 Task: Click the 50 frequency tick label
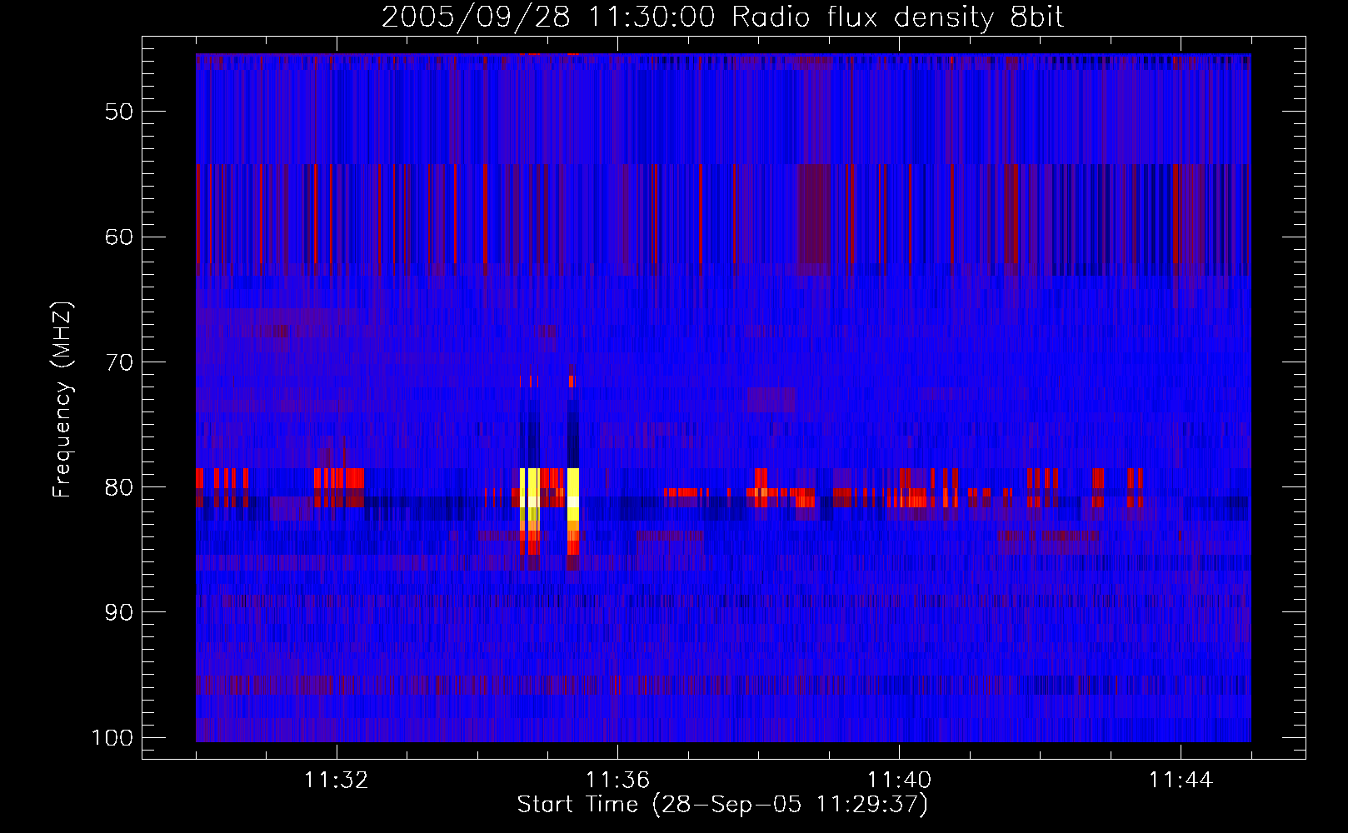pyautogui.click(x=119, y=112)
